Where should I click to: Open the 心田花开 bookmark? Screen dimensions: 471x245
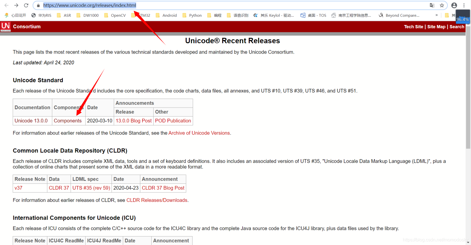point(15,15)
